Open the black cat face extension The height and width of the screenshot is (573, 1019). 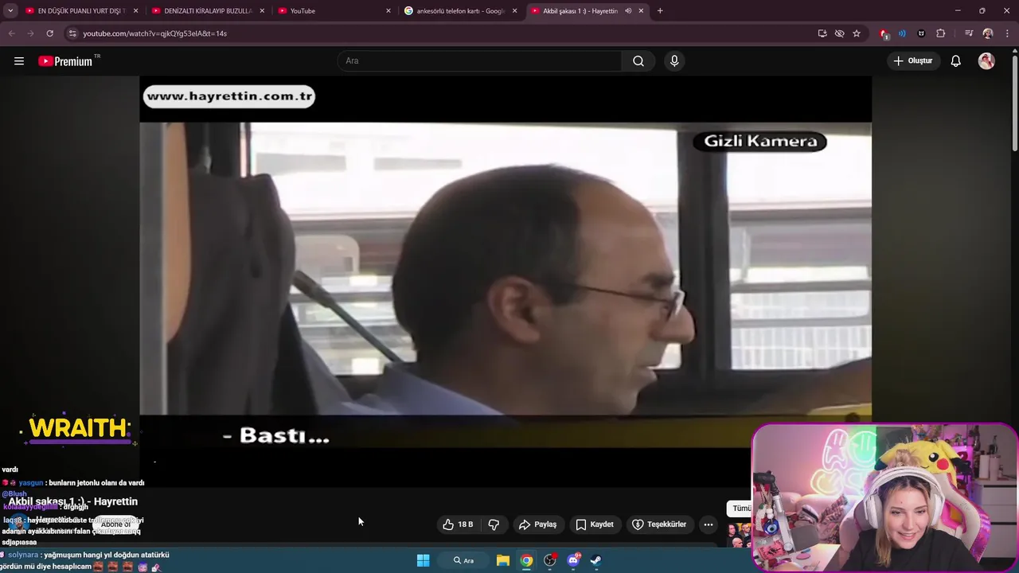click(x=921, y=33)
